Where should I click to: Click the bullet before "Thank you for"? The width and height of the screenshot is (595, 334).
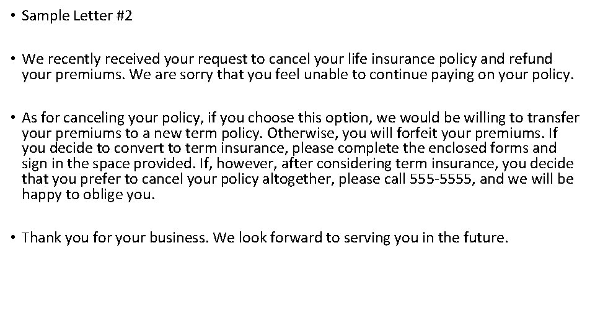click(x=13, y=238)
